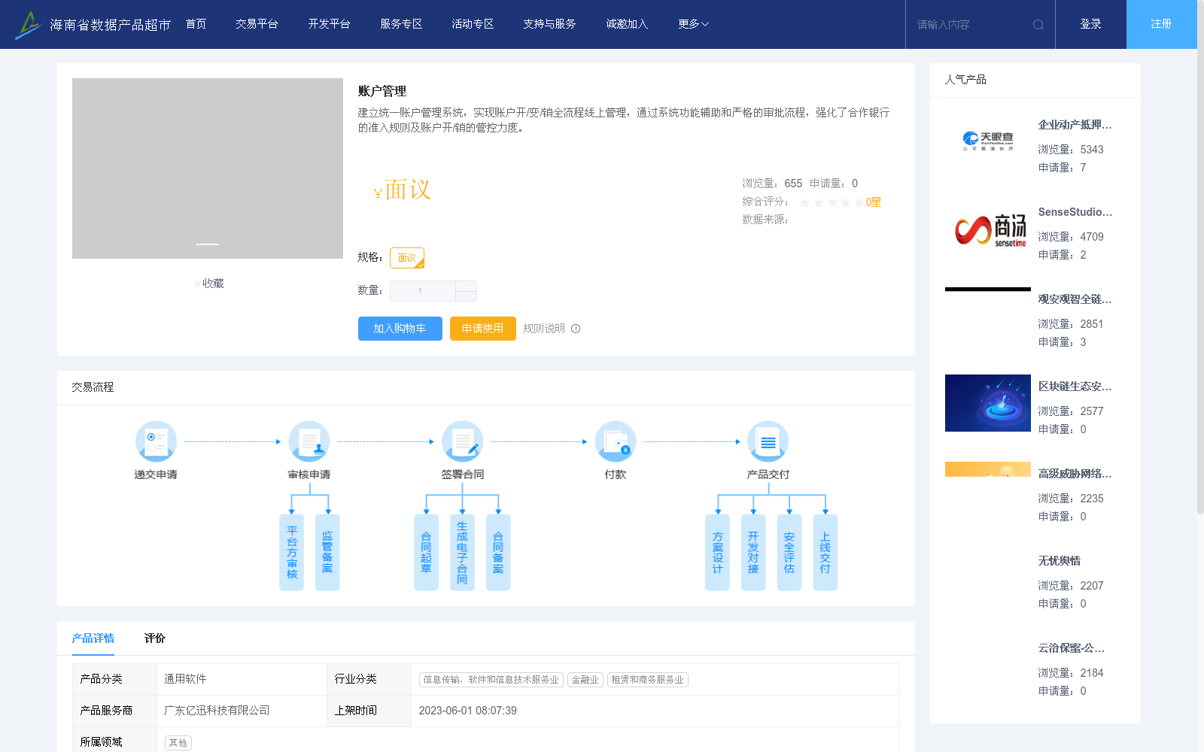Open the 服务专区 menu item
This screenshot has width=1204, height=752.
pos(401,24)
